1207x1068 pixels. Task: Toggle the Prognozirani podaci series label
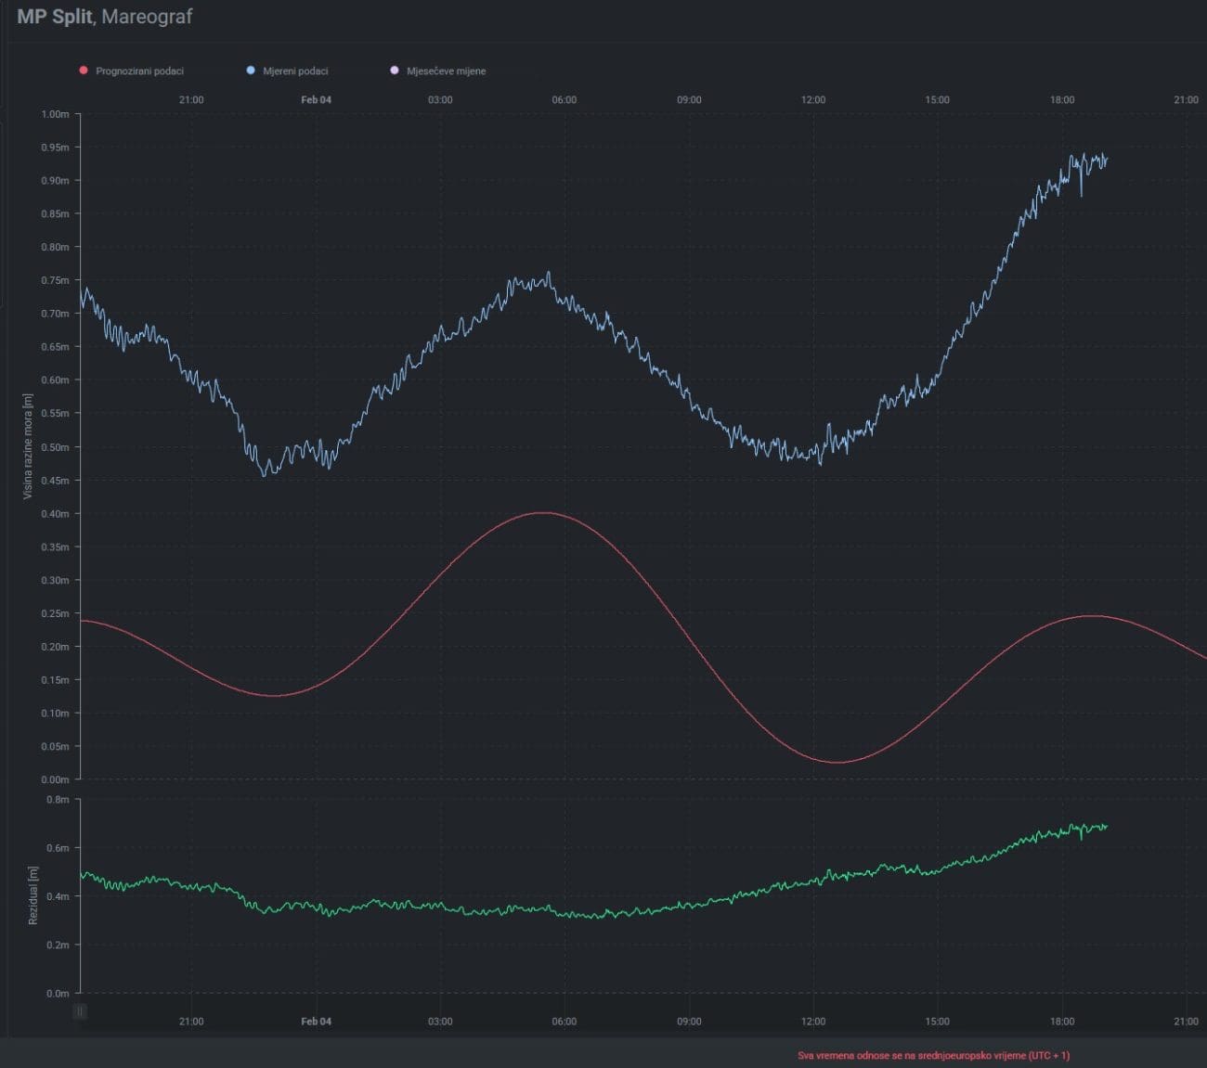point(139,71)
